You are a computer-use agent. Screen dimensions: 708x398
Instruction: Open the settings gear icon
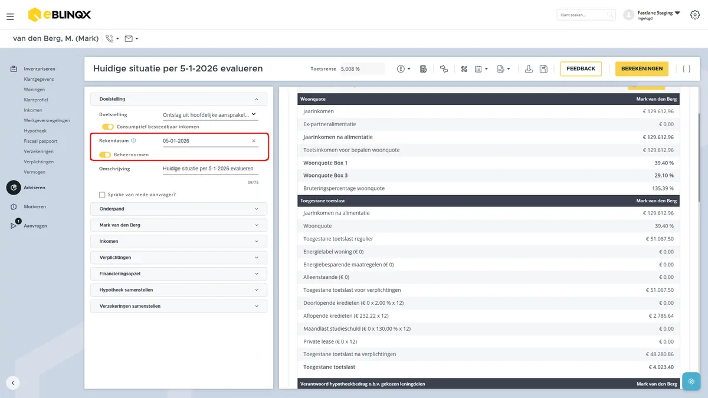[694, 15]
